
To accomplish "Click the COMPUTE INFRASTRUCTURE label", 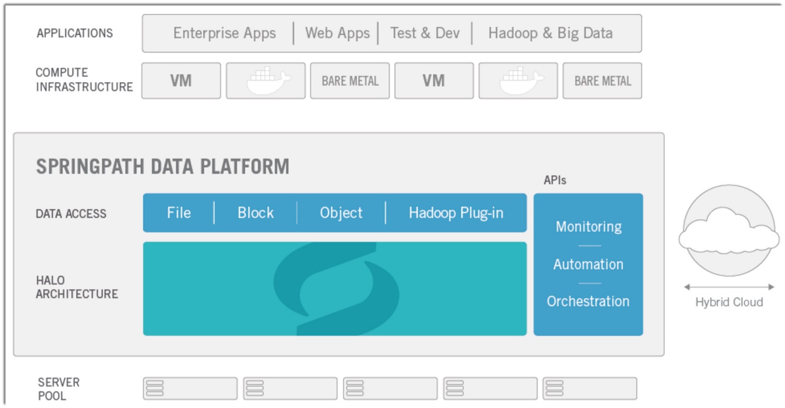I will click(84, 80).
